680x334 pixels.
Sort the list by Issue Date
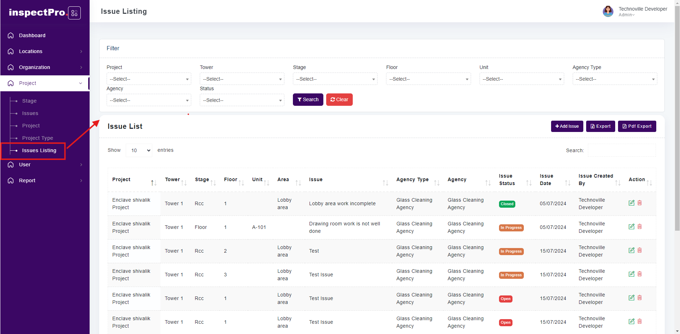[x=567, y=183]
